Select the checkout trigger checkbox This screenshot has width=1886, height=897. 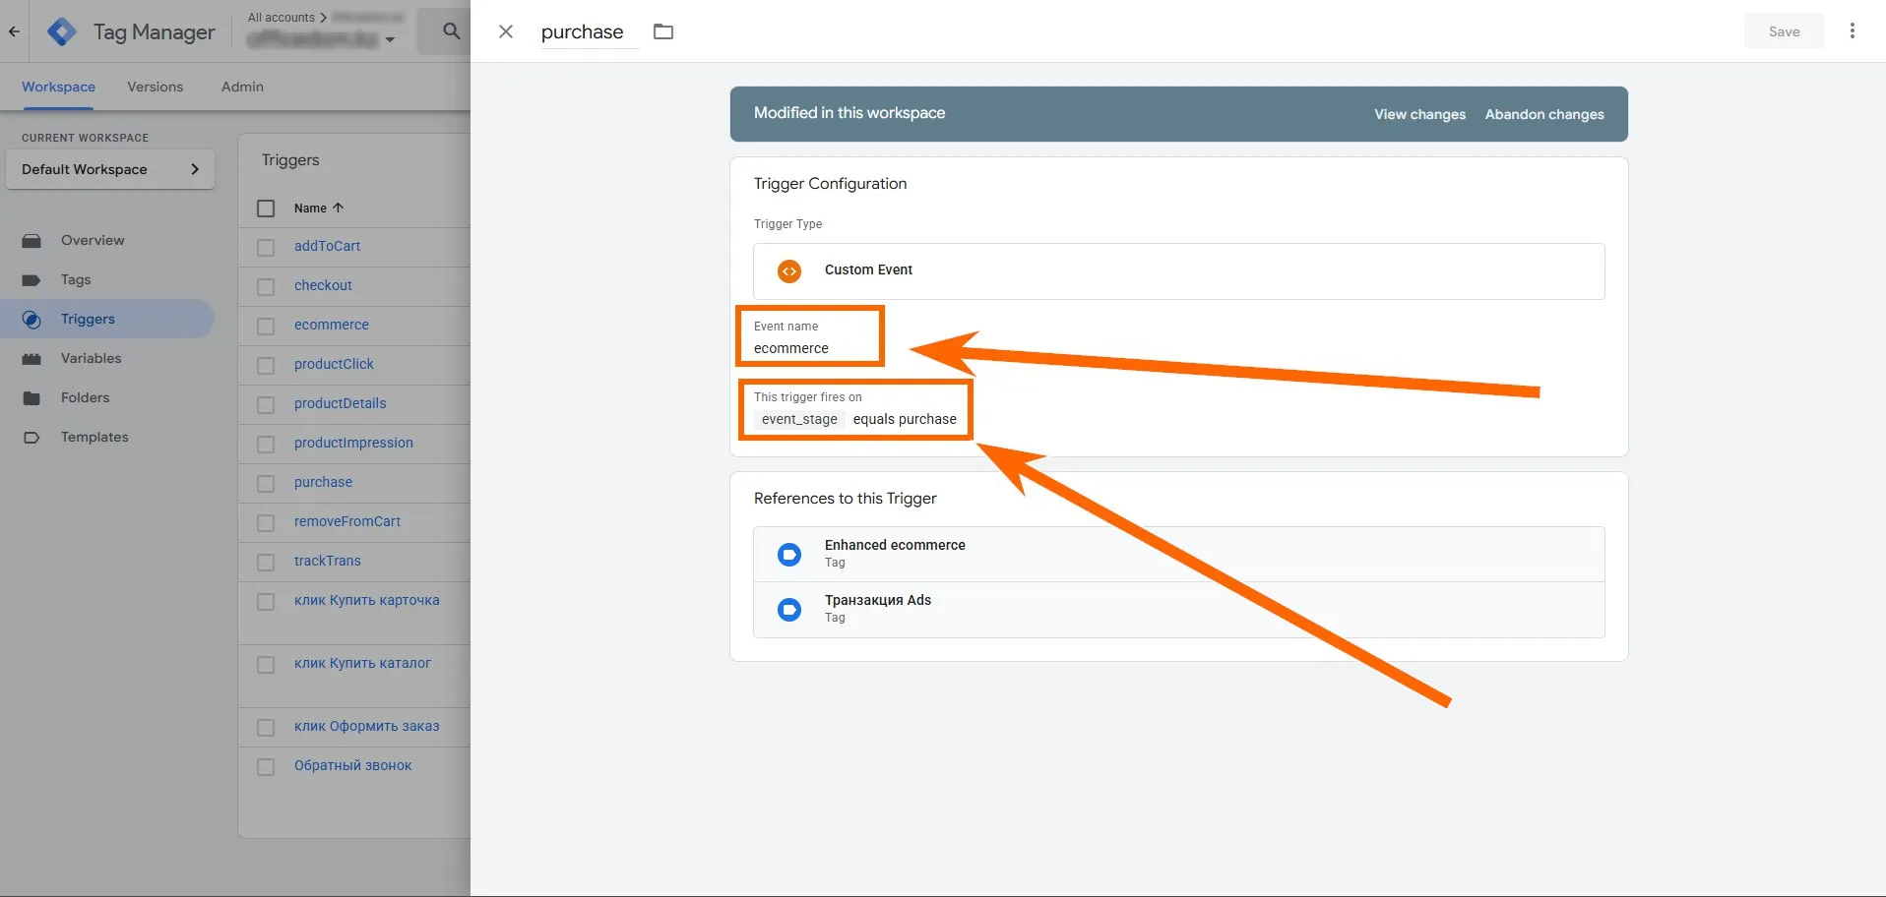click(266, 286)
